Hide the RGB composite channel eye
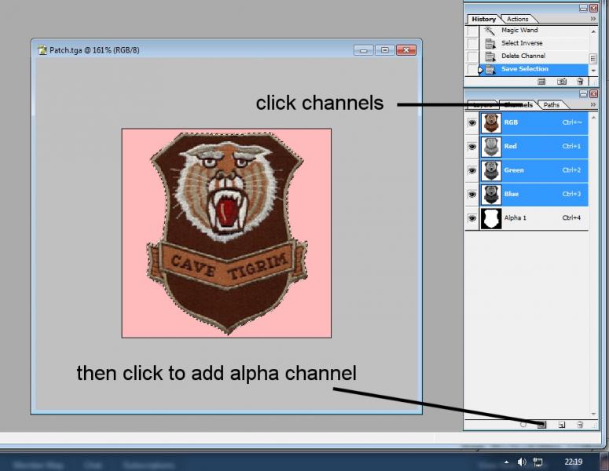Viewport: 609px width, 471px height. [472, 123]
